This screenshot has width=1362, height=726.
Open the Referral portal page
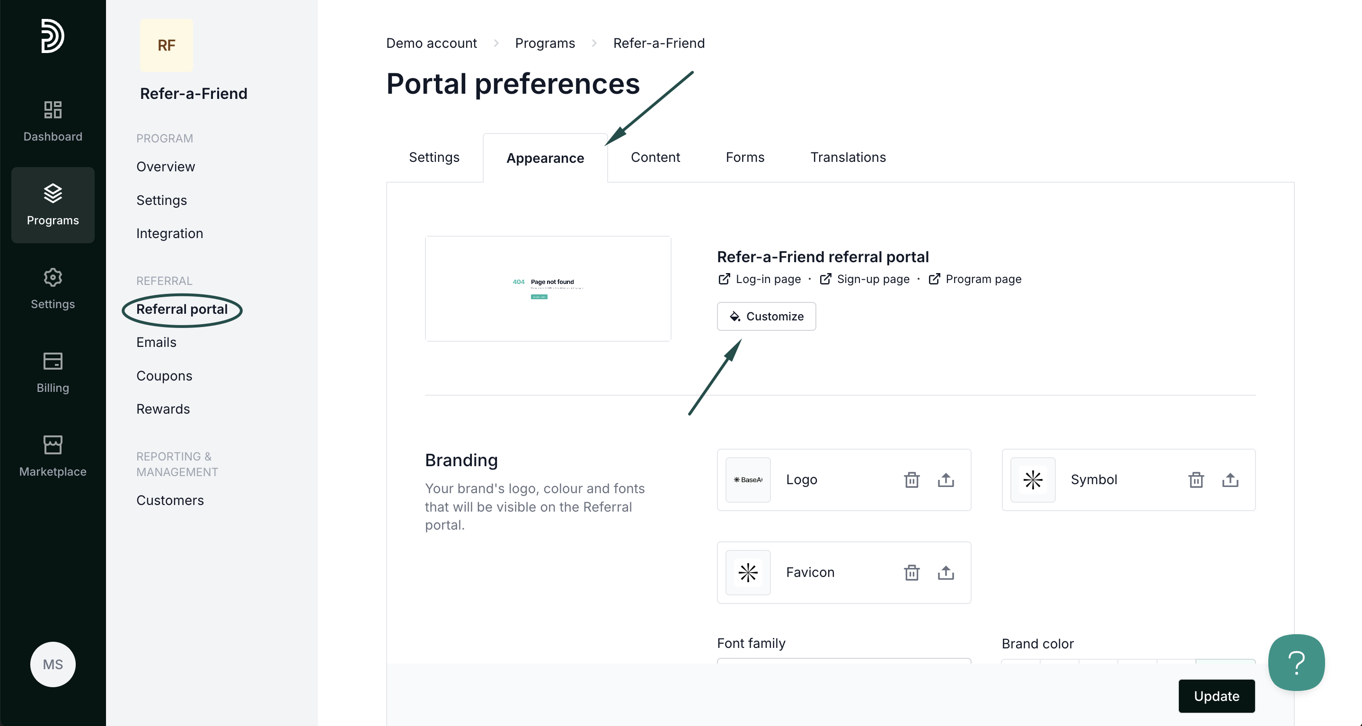tap(182, 309)
